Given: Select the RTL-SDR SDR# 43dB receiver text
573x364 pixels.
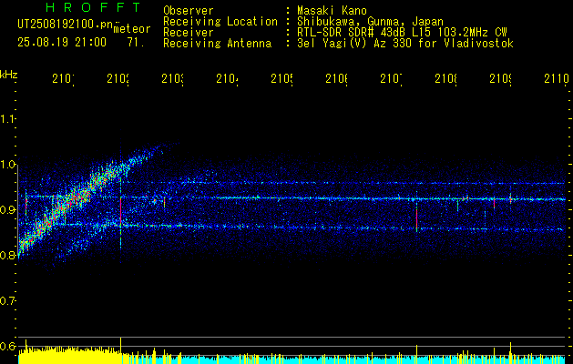Looking at the screenshot, I should [402, 33].
